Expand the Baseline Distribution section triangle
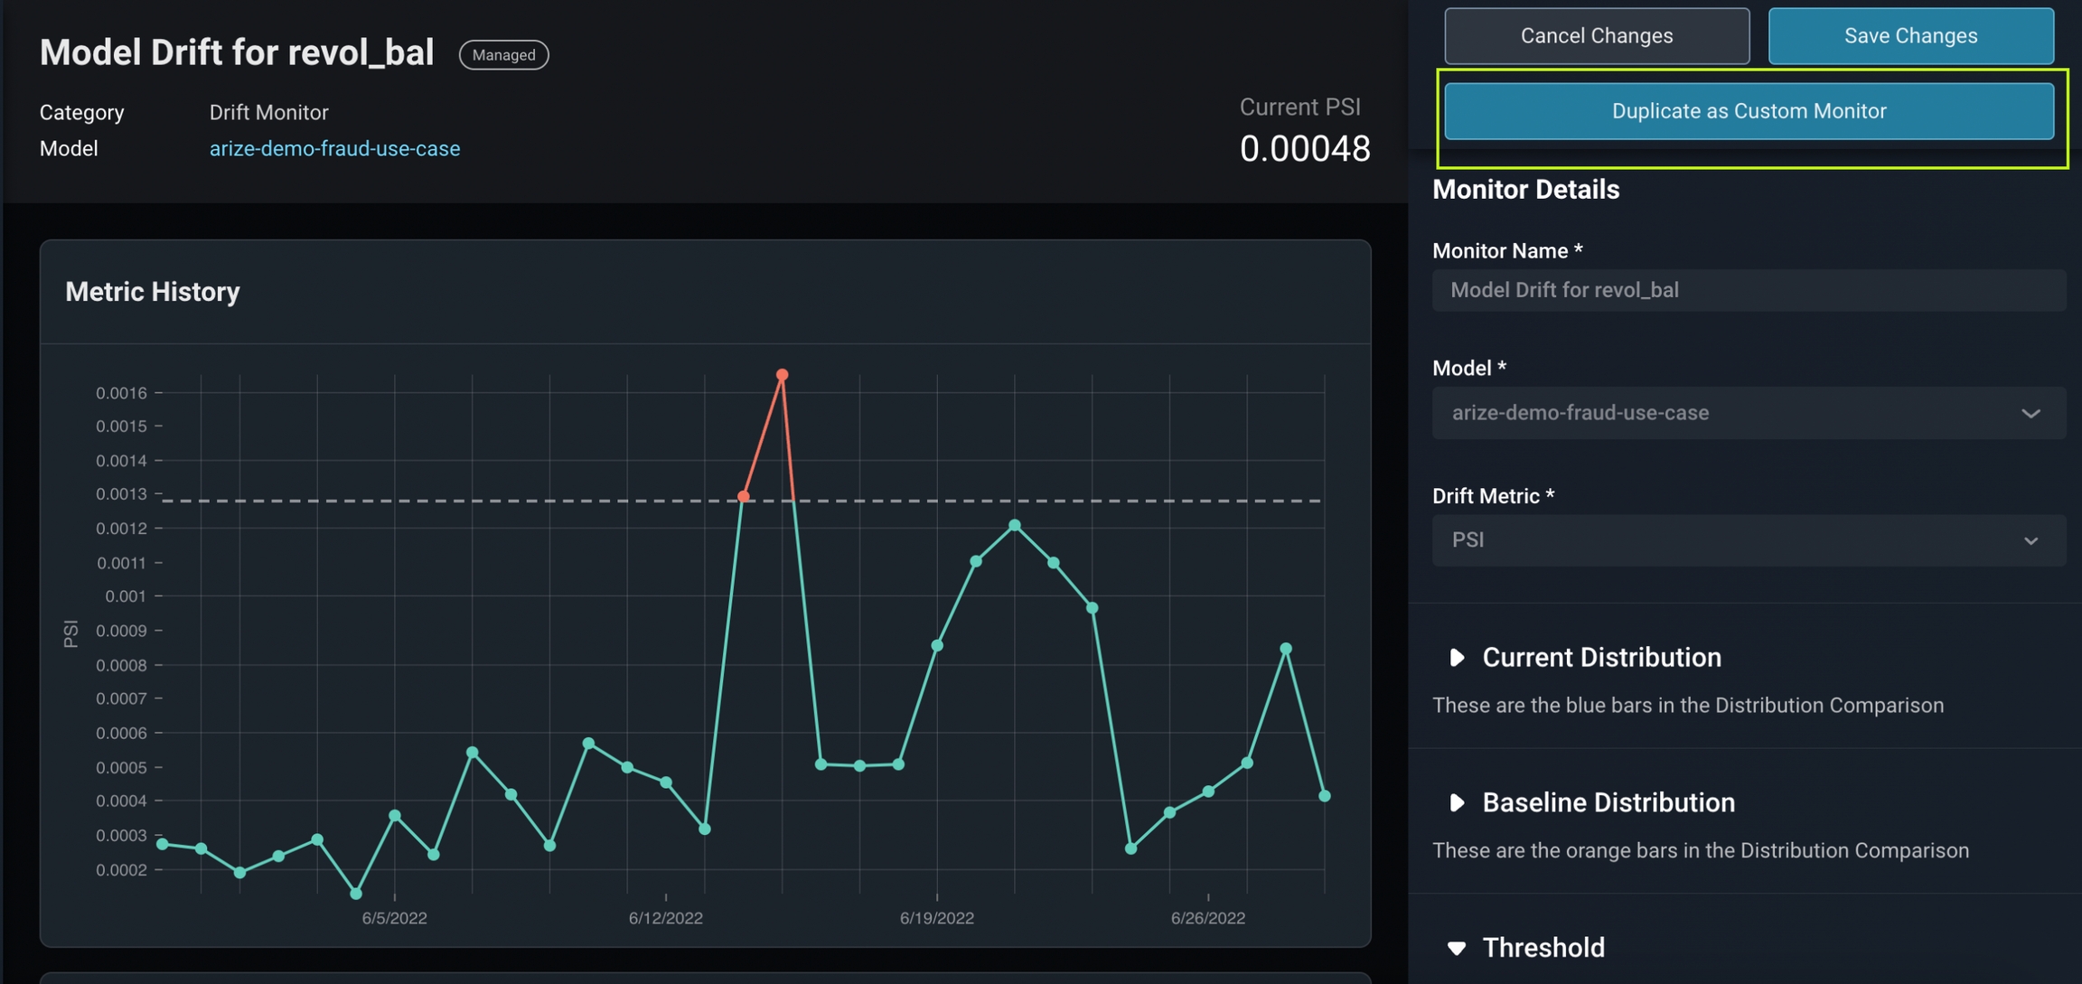The width and height of the screenshot is (2082, 984). pos(1456,802)
